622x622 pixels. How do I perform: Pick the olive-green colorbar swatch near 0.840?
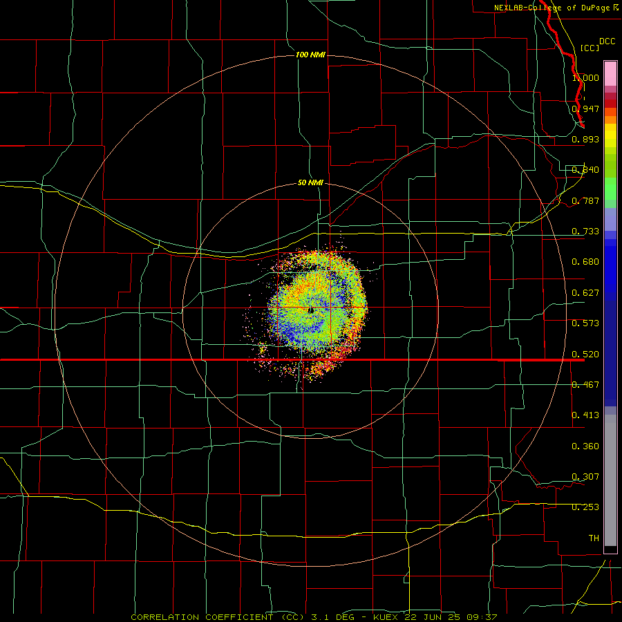610,165
